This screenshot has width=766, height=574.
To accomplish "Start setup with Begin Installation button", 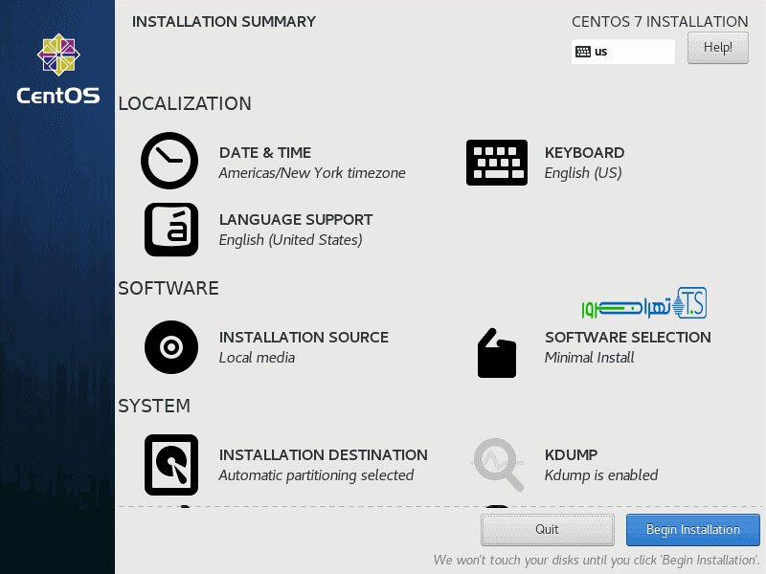I will point(692,529).
